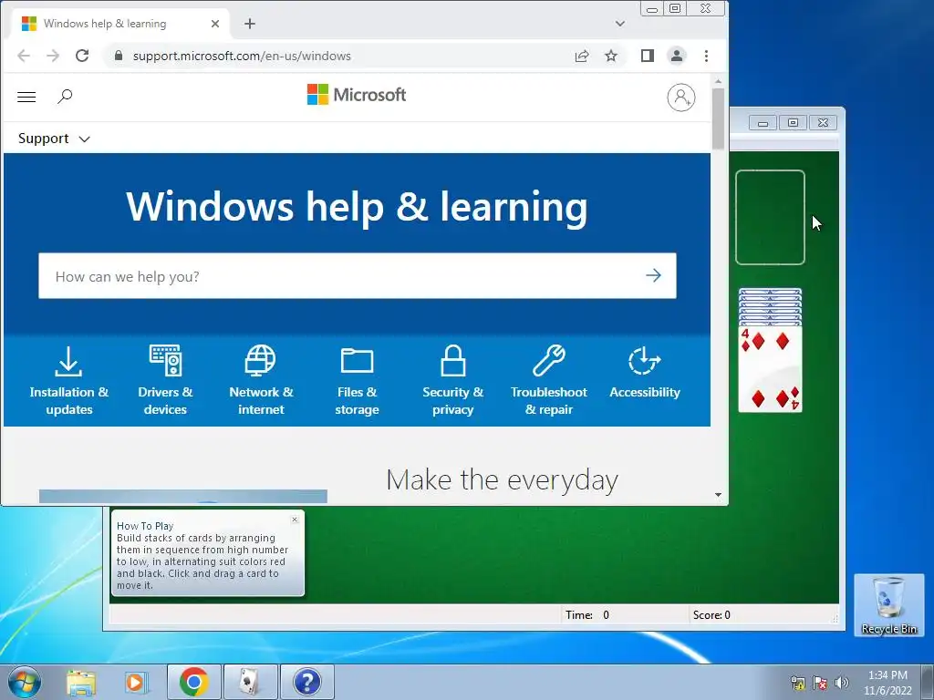The image size is (934, 700).
Task: Reload the Microsoft support page
Action: [x=82, y=56]
